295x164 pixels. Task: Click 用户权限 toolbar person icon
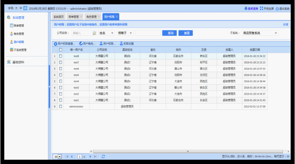101,44
